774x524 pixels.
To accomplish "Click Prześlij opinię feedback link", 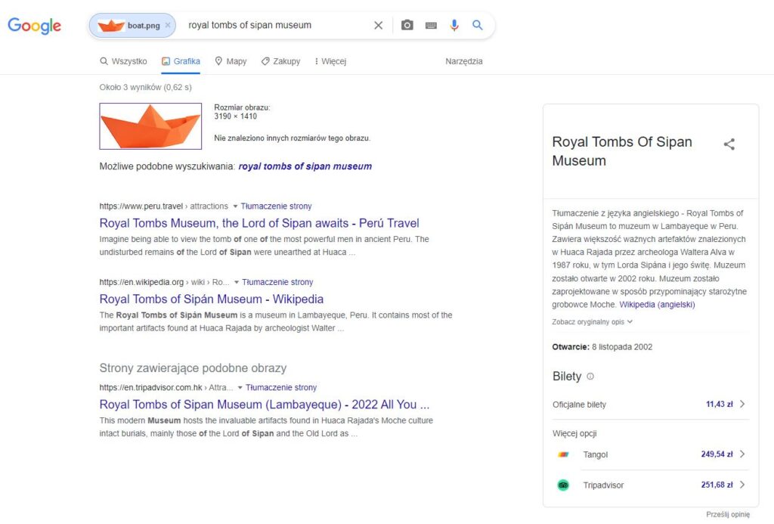I will tap(728, 514).
